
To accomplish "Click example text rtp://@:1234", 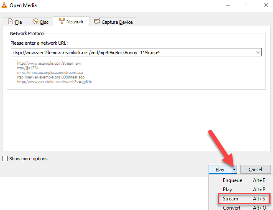I will (x=28, y=68).
